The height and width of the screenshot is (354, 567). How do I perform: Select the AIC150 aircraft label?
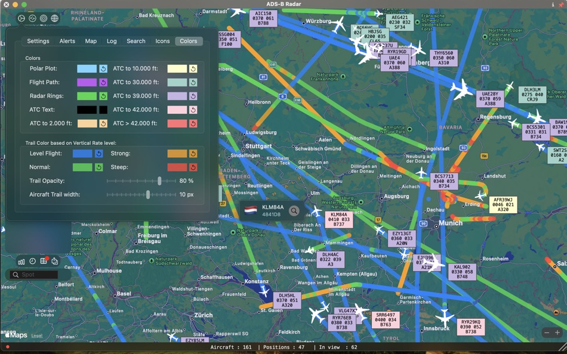click(x=263, y=18)
